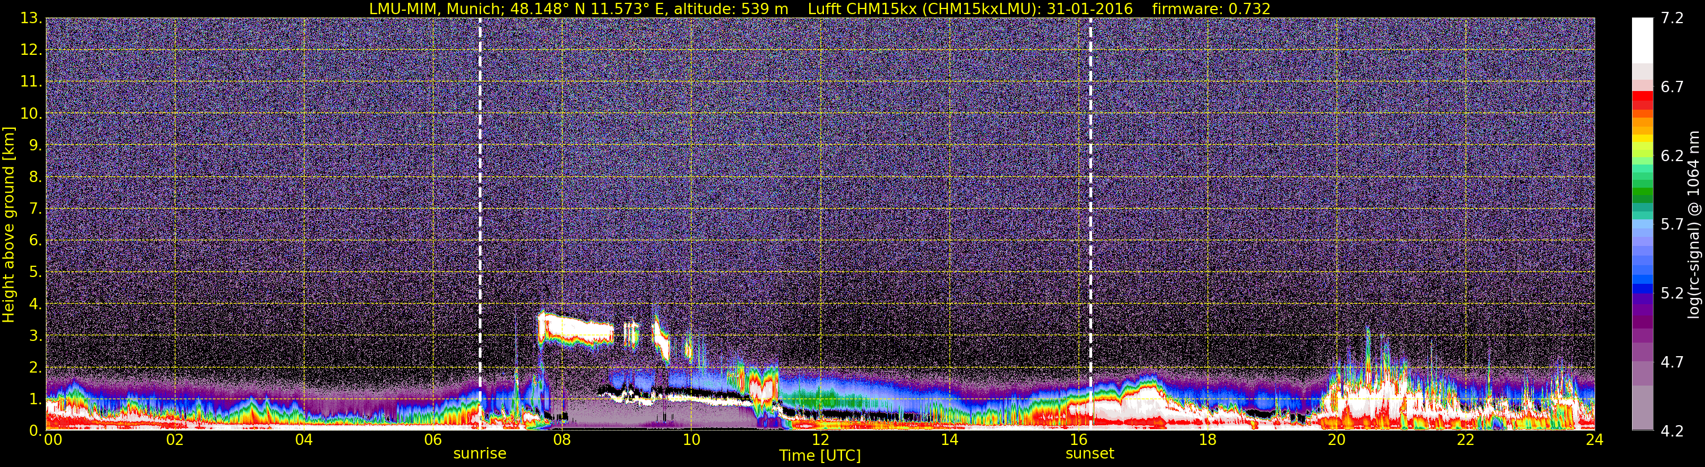Click the time axis tick label 20
1705x467 pixels.
click(x=1337, y=440)
